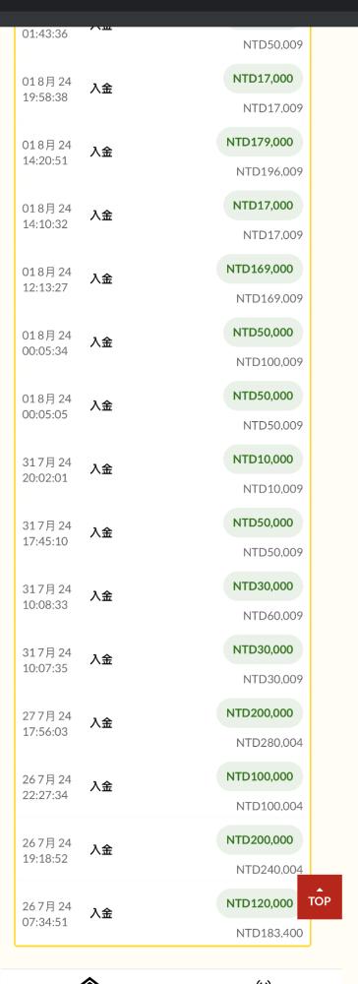Click timestamp 31 7月 24 20:02:01
This screenshot has width=358, height=984.
pos(47,470)
